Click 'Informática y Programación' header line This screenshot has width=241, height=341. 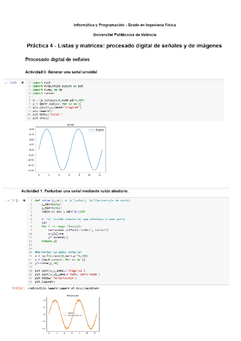click(x=125, y=25)
